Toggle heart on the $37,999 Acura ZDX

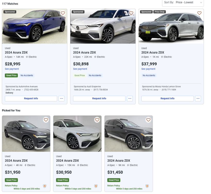(x=199, y=13)
